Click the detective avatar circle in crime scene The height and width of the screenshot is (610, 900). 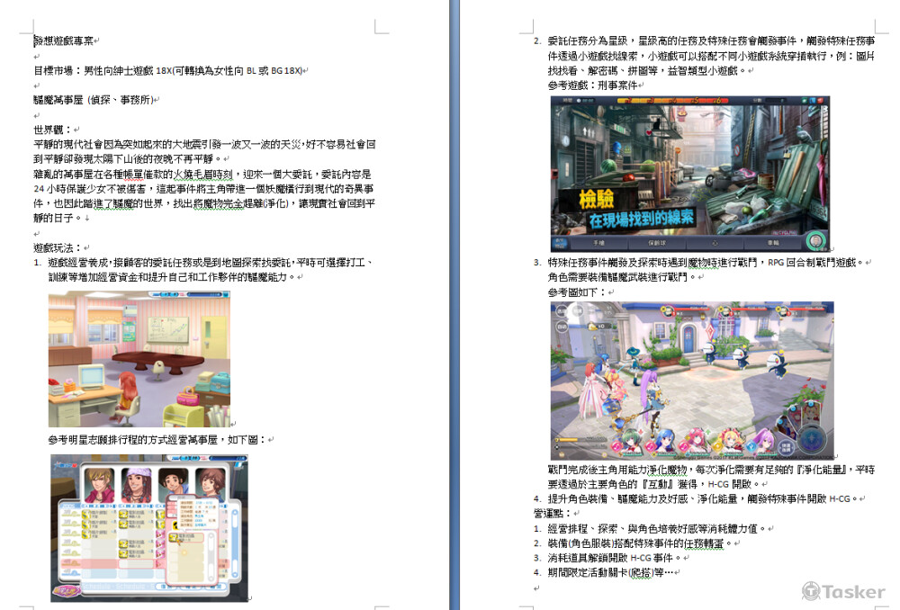(x=816, y=241)
